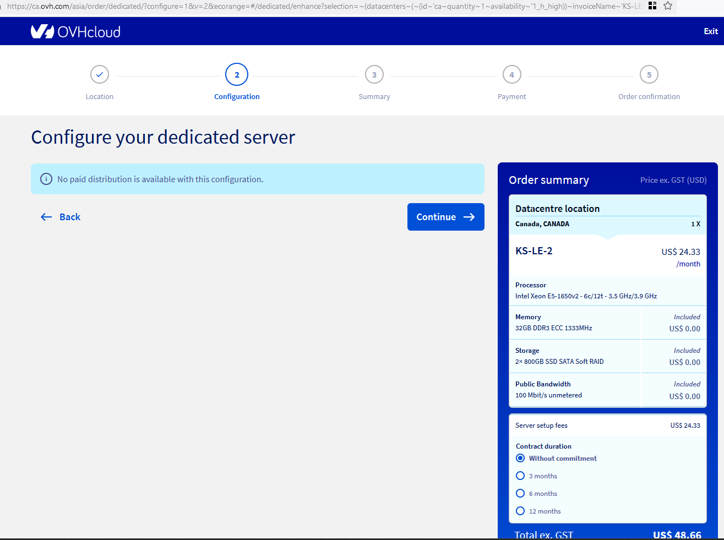Click the Server setup fees US$ 24.33 amount
Image resolution: width=724 pixels, height=540 pixels.
tap(685, 426)
